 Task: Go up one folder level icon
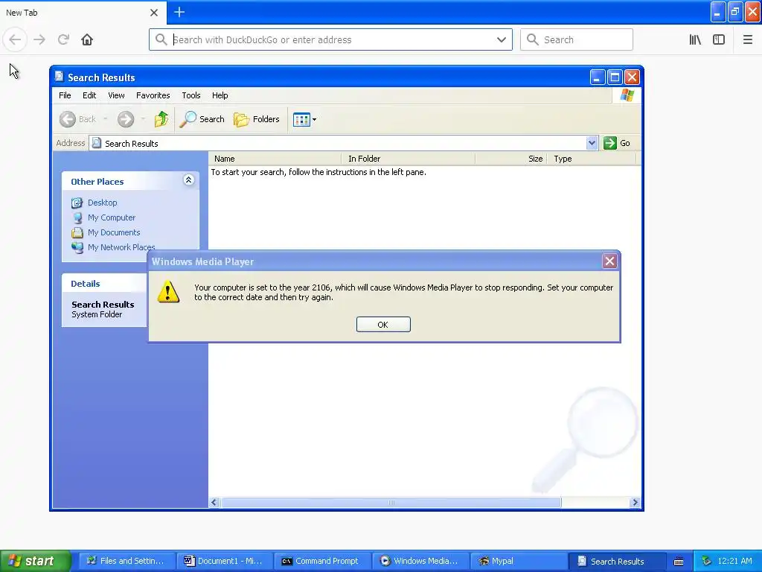click(x=161, y=119)
